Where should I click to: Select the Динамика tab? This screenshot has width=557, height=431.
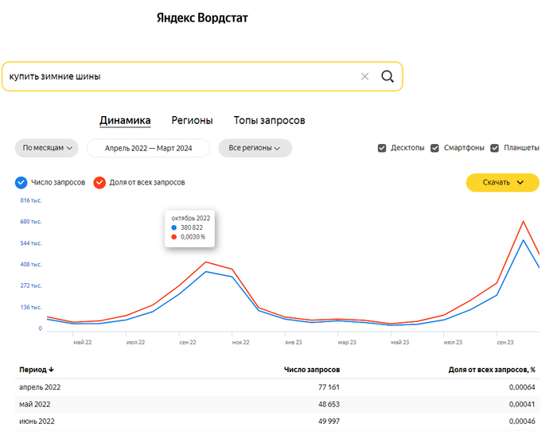(125, 121)
